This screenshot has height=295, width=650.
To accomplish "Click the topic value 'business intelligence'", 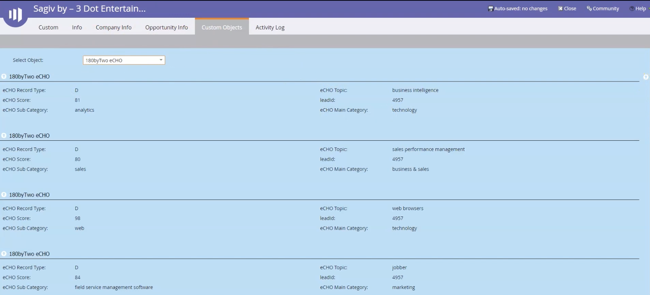I will point(415,90).
